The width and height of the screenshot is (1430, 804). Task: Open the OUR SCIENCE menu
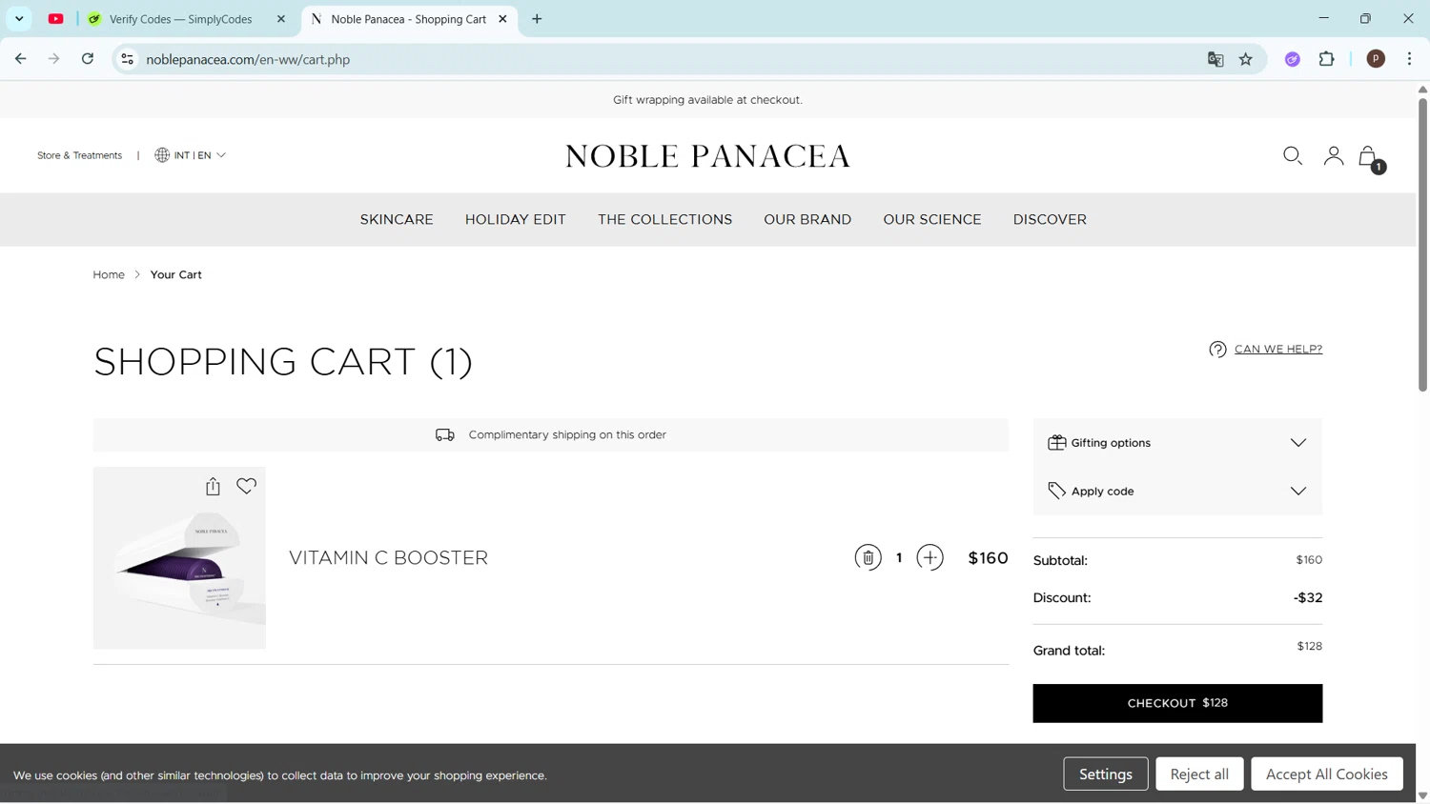tap(932, 220)
